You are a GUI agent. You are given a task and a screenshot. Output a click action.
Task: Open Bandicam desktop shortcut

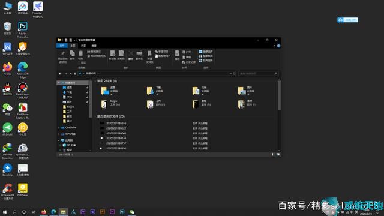(23, 91)
